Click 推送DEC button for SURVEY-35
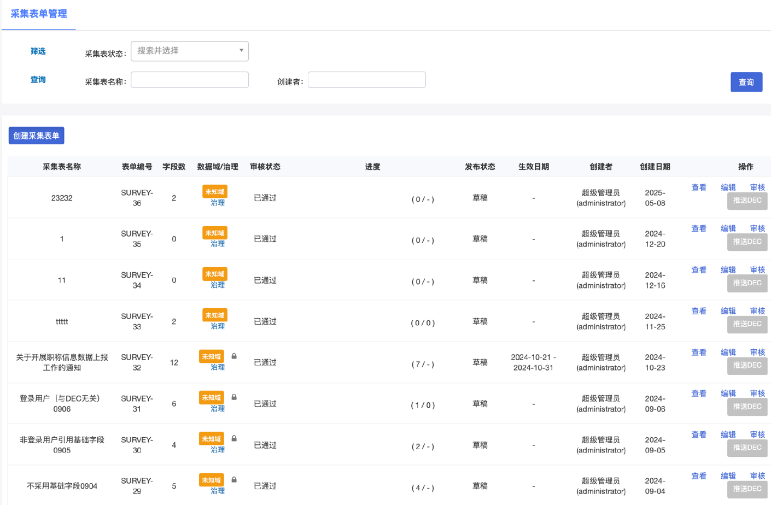Image resolution: width=771 pixels, height=505 pixels. tap(747, 242)
